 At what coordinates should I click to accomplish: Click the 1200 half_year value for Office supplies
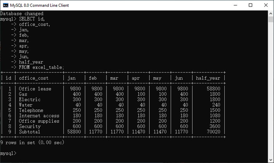[x=215, y=121]
